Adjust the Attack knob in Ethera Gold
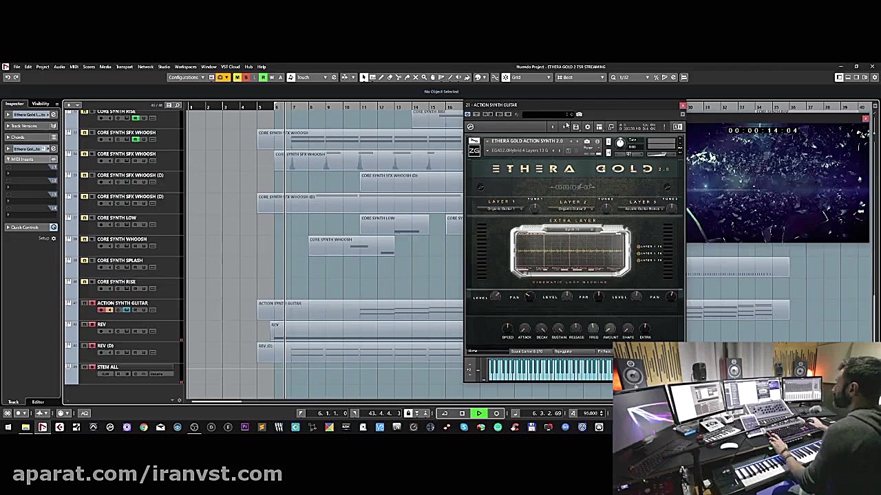Viewport: 881px width, 495px height. [x=524, y=328]
